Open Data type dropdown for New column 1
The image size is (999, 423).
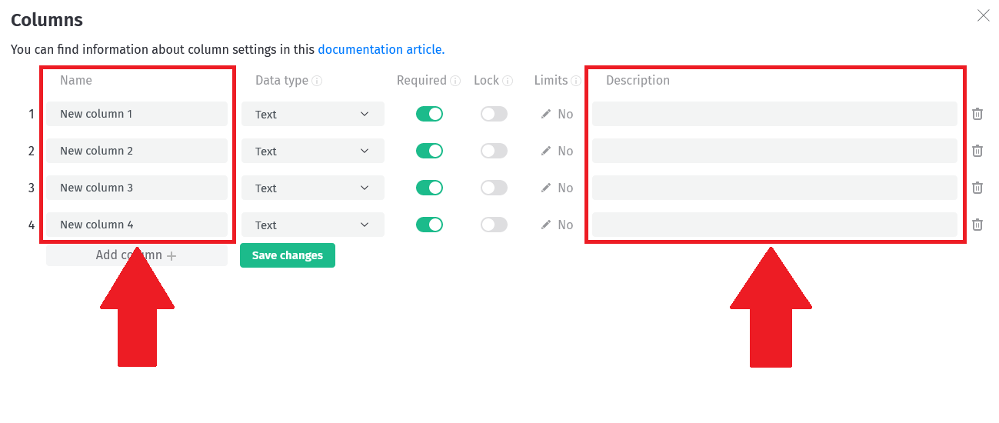(x=313, y=114)
